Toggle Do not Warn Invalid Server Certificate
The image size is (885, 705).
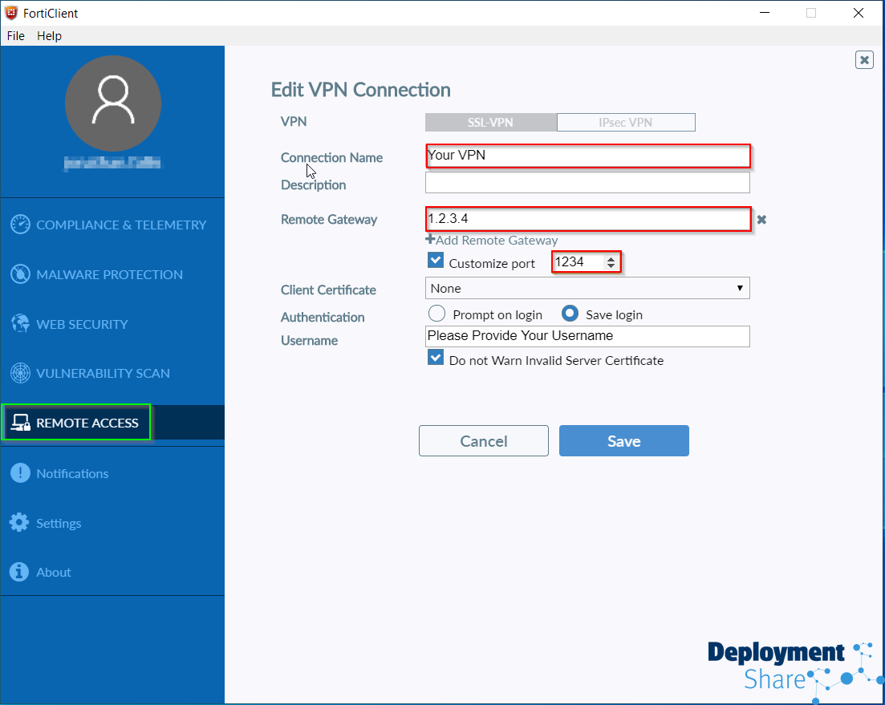436,359
